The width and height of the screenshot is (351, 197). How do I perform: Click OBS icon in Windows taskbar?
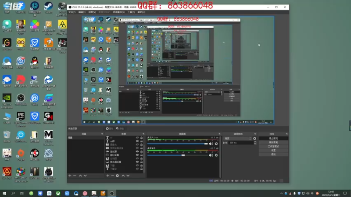[112, 193]
